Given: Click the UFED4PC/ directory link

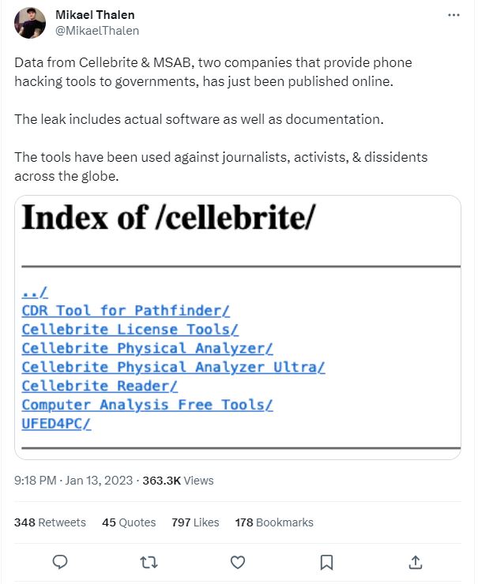Looking at the screenshot, I should pos(56,424).
